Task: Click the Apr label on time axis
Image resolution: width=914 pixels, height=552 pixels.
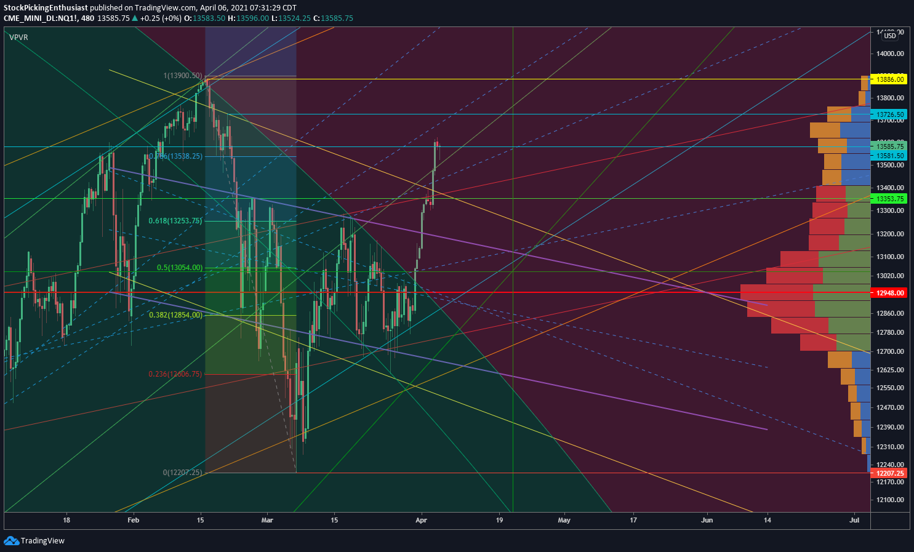Action: (x=422, y=520)
